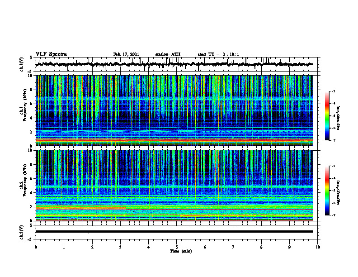Click the 'VLF Spectra' title text
The width and height of the screenshot is (358, 277).
(51, 54)
